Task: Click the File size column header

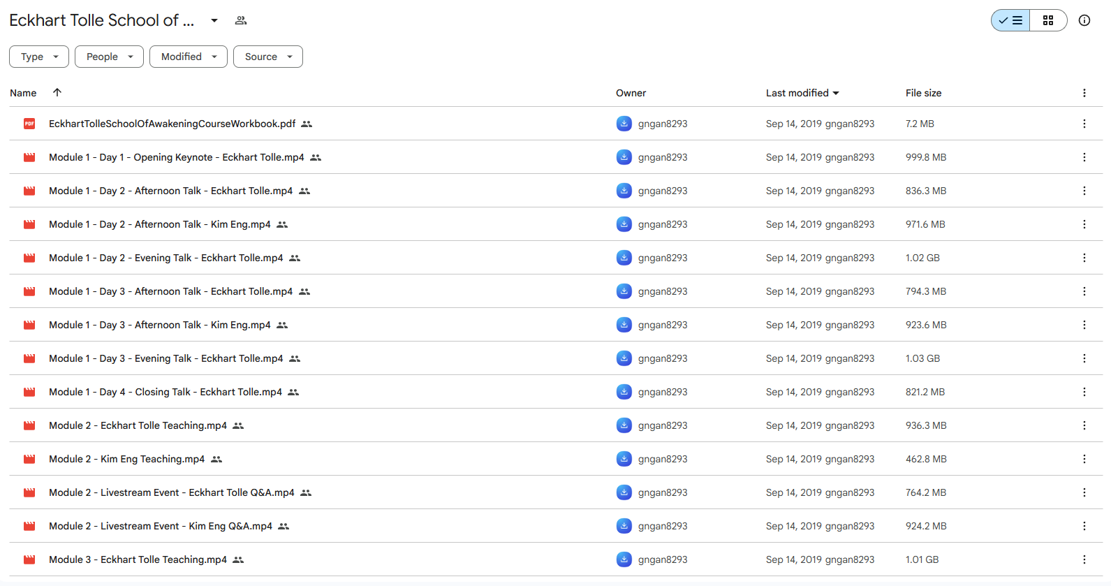Action: pyautogui.click(x=923, y=93)
